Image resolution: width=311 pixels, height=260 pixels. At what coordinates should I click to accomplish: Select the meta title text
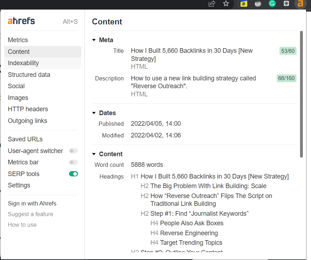192,55
